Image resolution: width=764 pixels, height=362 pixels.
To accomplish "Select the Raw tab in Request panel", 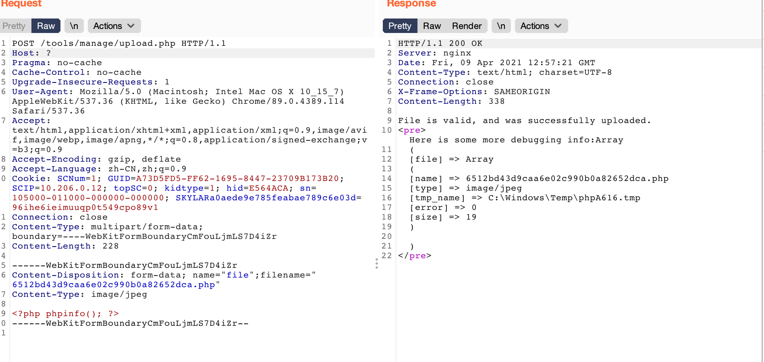I will pyautogui.click(x=46, y=26).
